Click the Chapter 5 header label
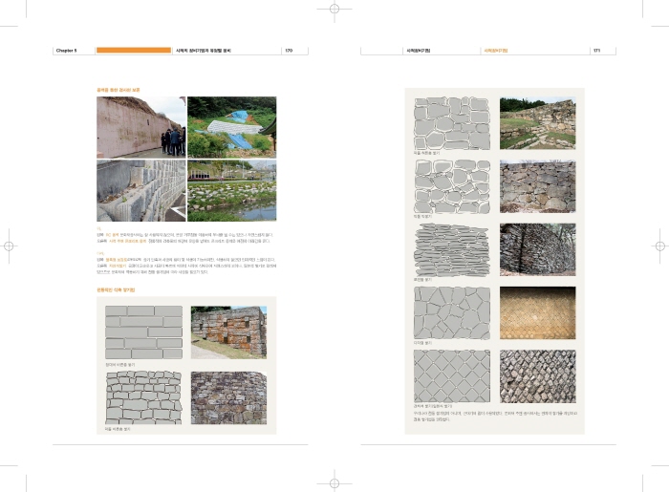Image resolution: width=669 pixels, height=492 pixels. (66, 50)
